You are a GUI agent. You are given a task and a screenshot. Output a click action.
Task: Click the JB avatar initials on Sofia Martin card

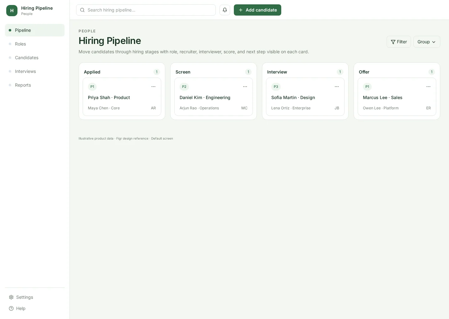[x=337, y=108]
